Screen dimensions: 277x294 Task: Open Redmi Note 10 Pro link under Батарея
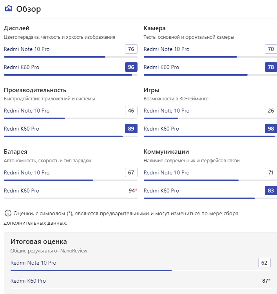[27, 172]
